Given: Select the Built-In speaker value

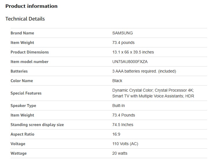Looking at the screenshot, I should tap(119, 106).
